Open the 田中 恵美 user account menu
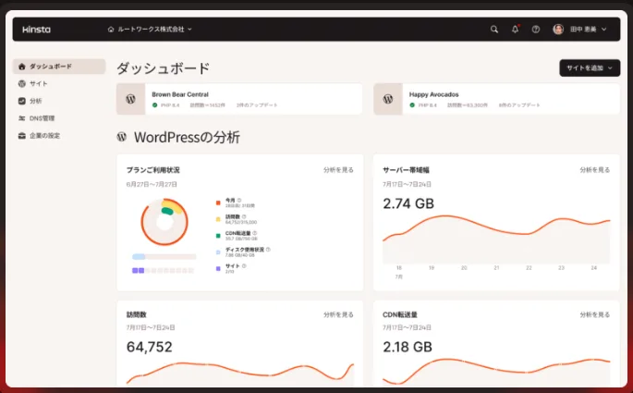This screenshot has height=393, width=633. coord(580,30)
